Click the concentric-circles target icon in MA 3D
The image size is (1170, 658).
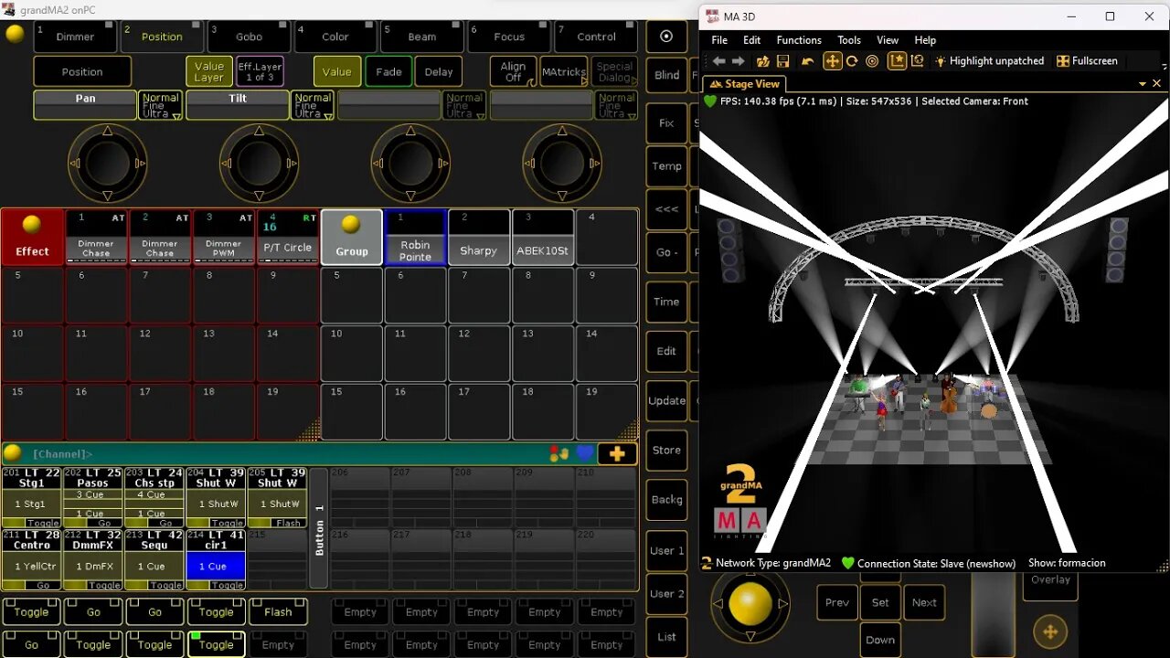point(872,61)
